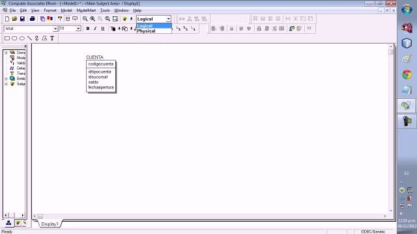
Task: Click the subject area bottom tab icon
Action: coord(18,223)
